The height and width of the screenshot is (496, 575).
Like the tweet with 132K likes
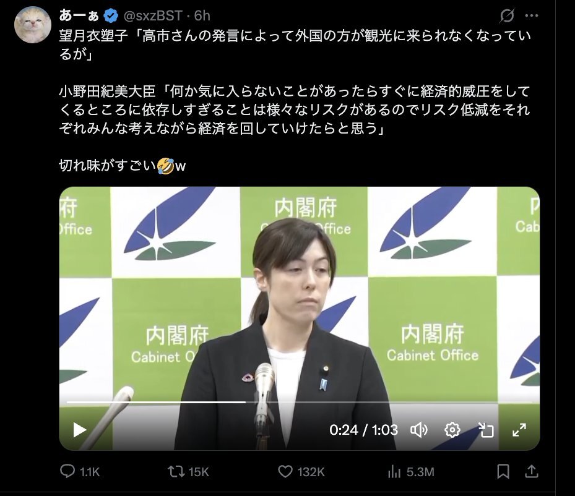(301, 471)
